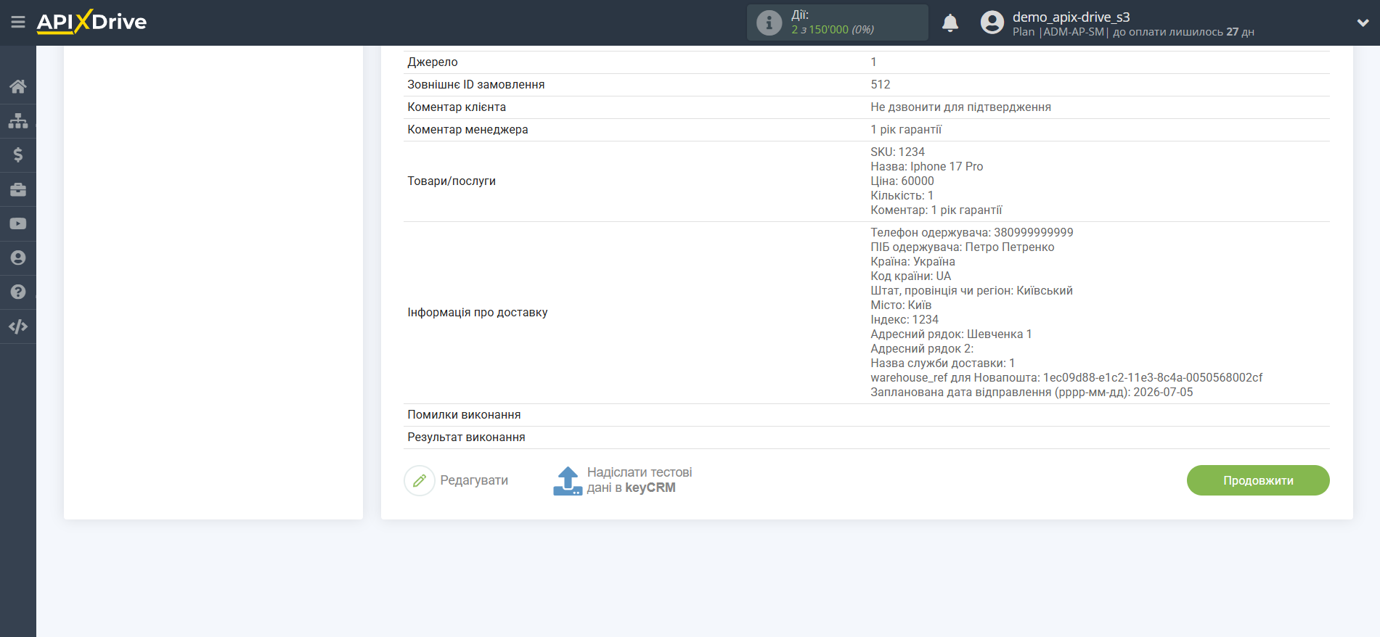This screenshot has width=1380, height=637.
Task: Select the Коментар менеджера label
Action: [468, 130]
